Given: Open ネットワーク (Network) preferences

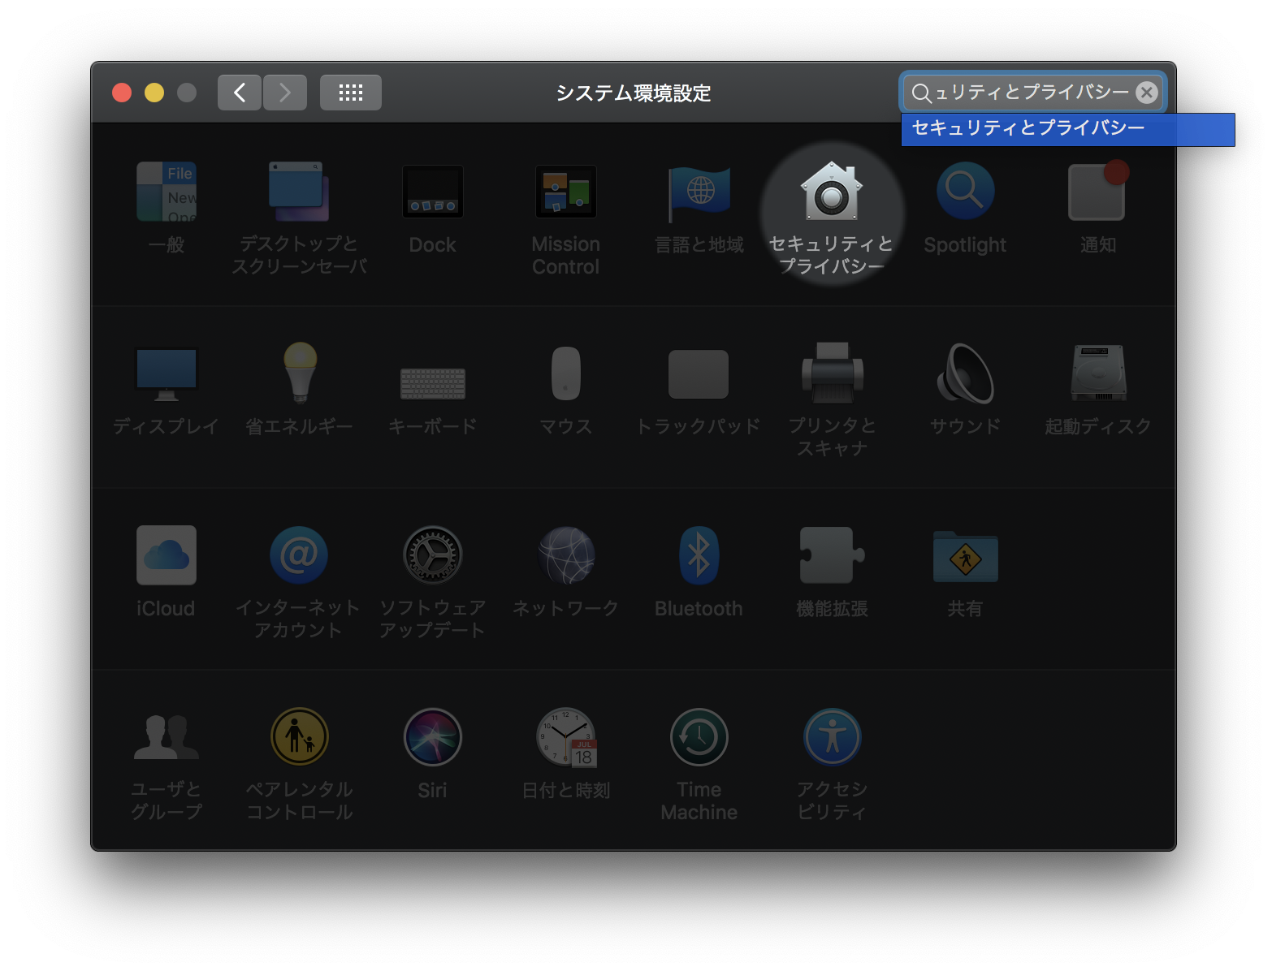Looking at the screenshot, I should click(x=565, y=557).
